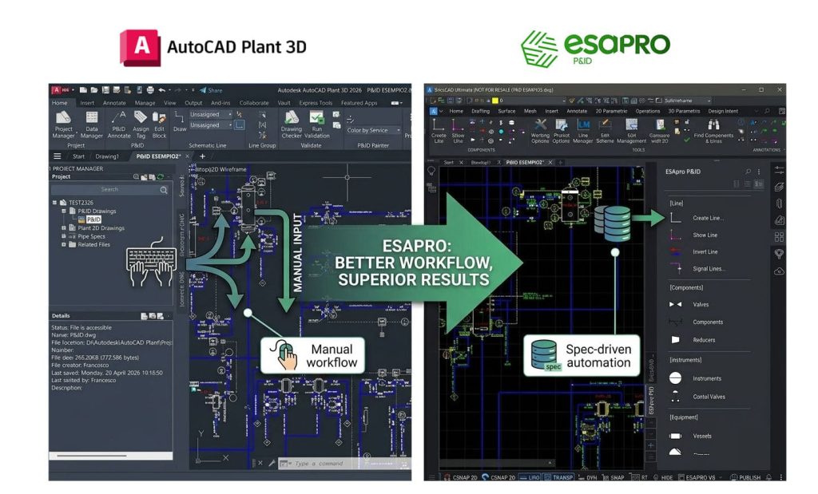Expand the Pipe Specs tree node
This screenshot has height=494, width=818.
click(64, 236)
